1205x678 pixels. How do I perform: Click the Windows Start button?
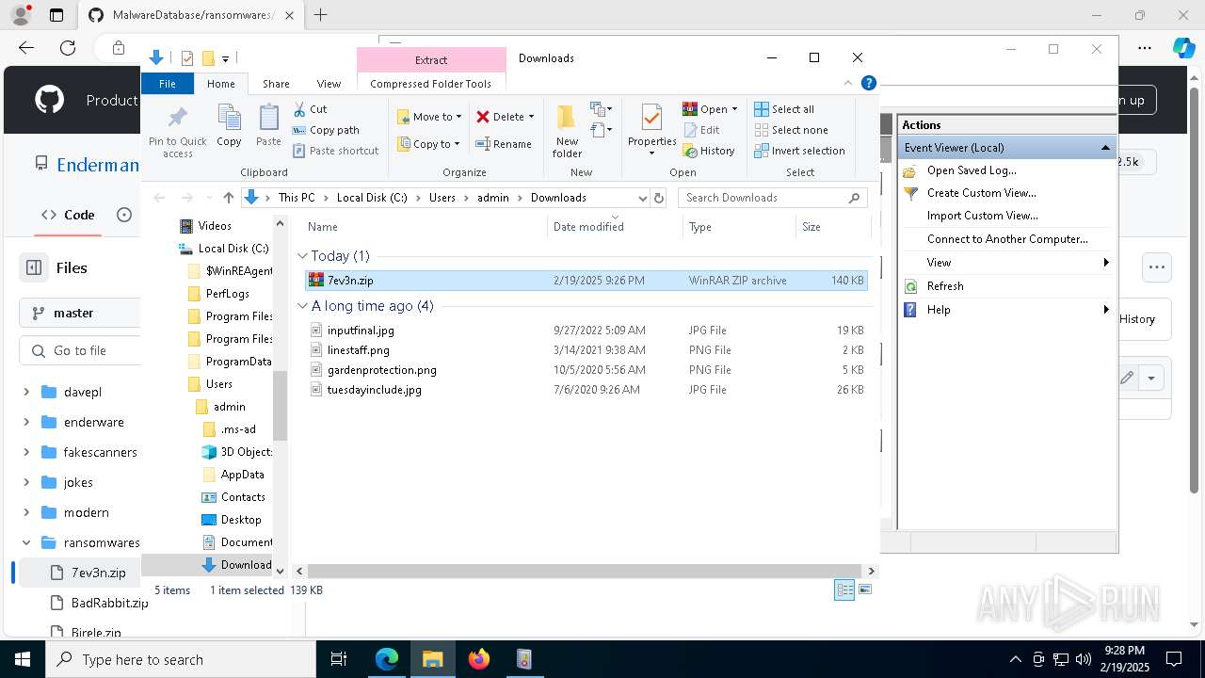tap(22, 659)
